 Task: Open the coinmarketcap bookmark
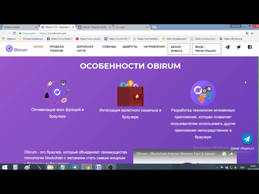(146, 39)
